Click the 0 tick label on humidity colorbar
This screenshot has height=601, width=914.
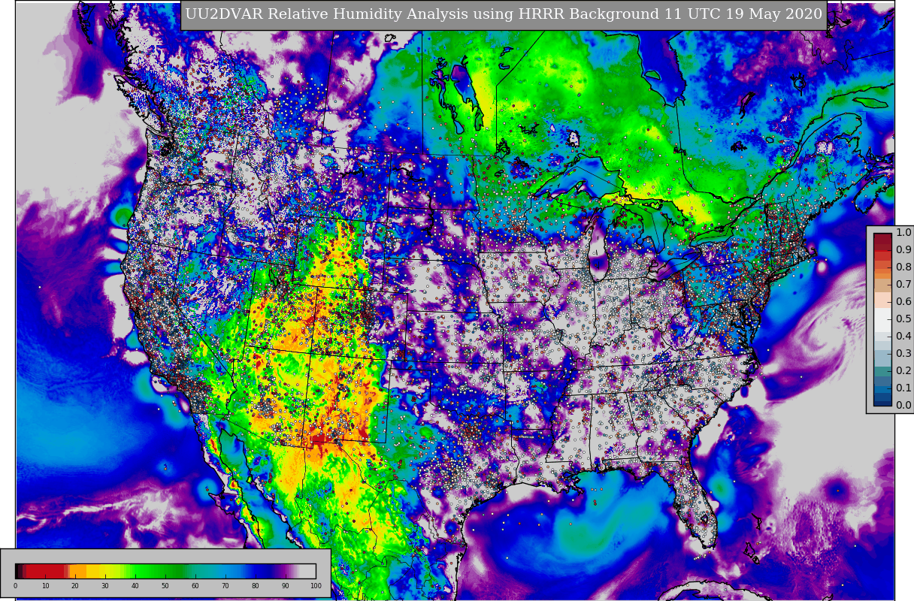point(15,586)
